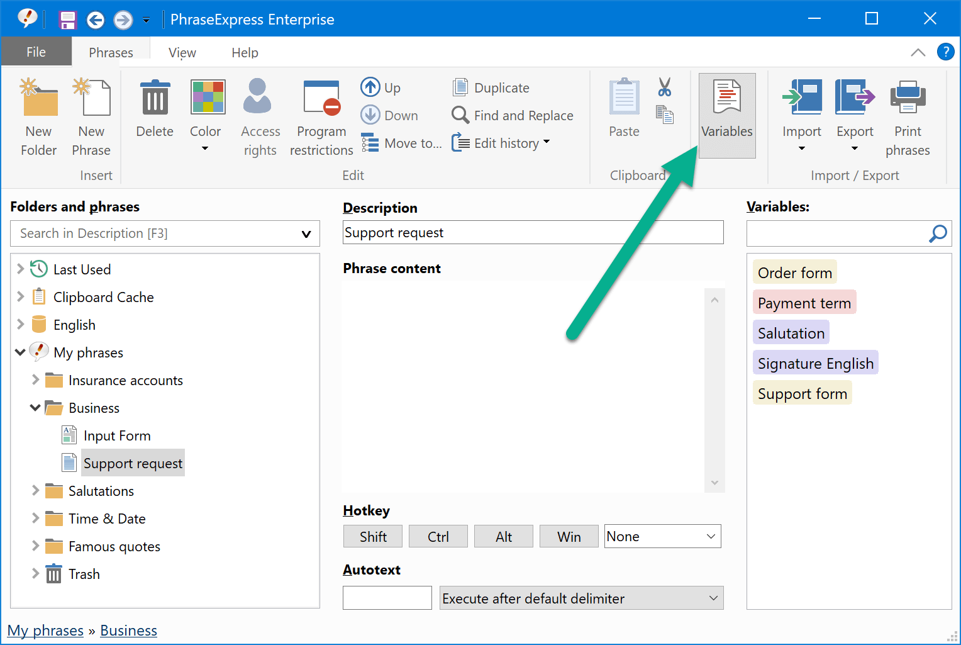
Task: Click the Copy documents icon
Action: pyautogui.click(x=665, y=115)
